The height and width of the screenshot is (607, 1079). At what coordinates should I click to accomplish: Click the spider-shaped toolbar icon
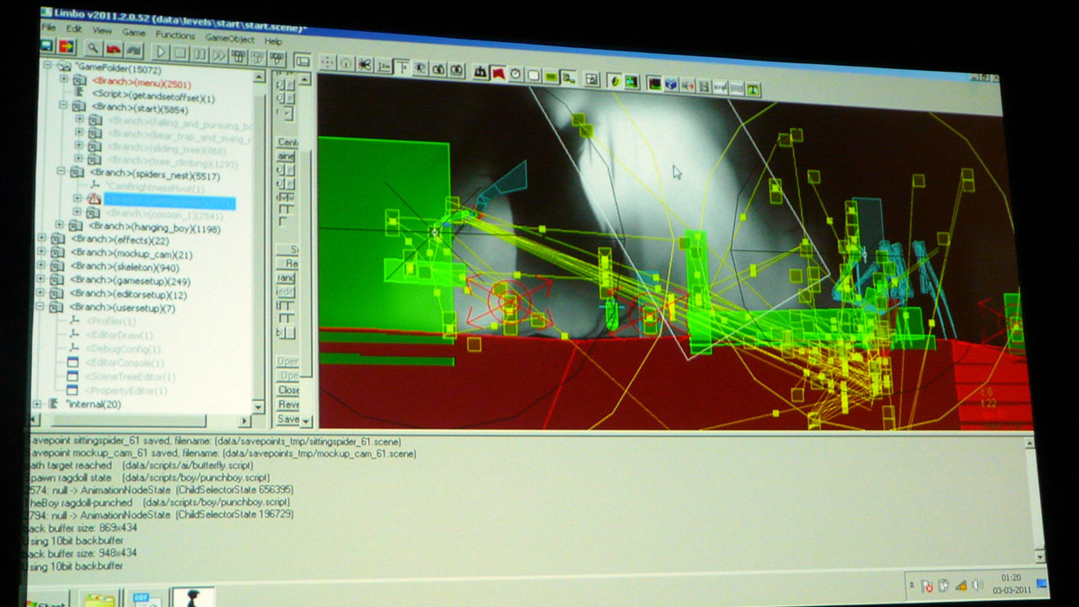click(x=364, y=64)
